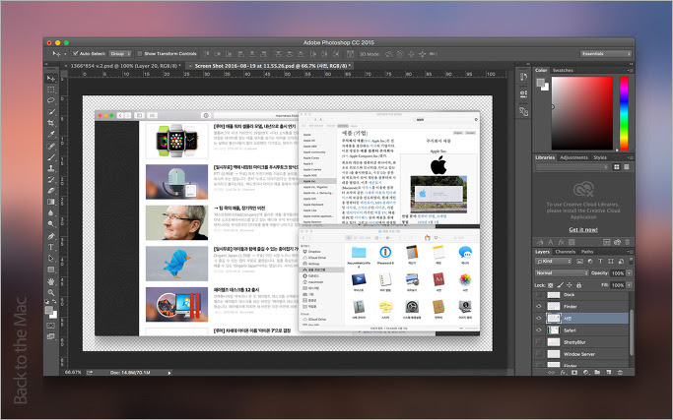Select the Blur tool
This screenshot has height=420, width=673.
(x=50, y=213)
